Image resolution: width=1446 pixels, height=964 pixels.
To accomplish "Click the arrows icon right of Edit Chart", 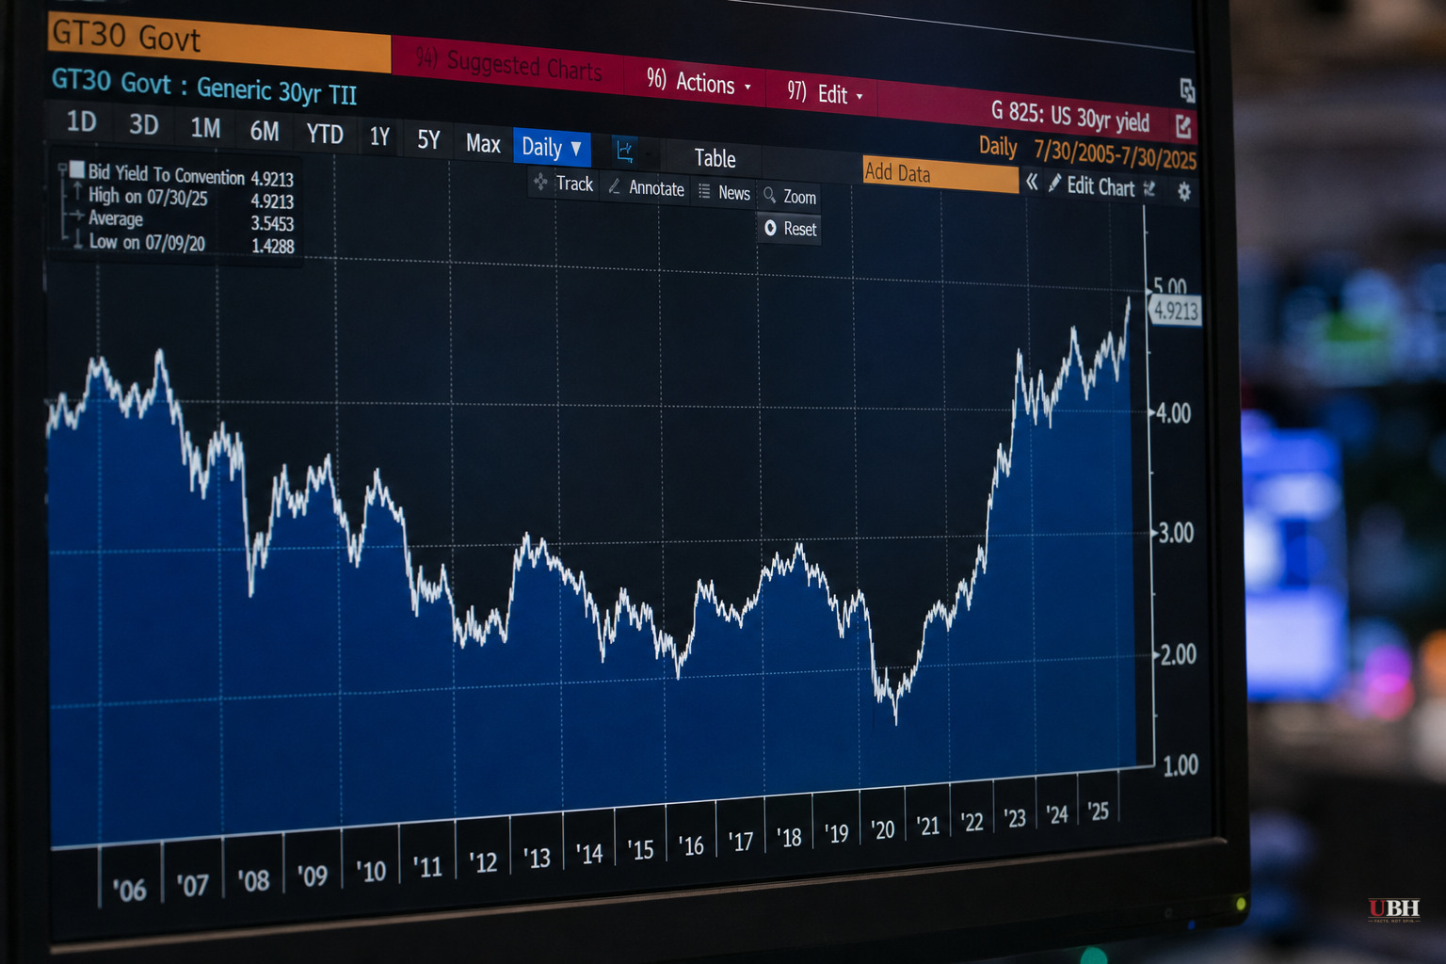I will coord(1149,188).
